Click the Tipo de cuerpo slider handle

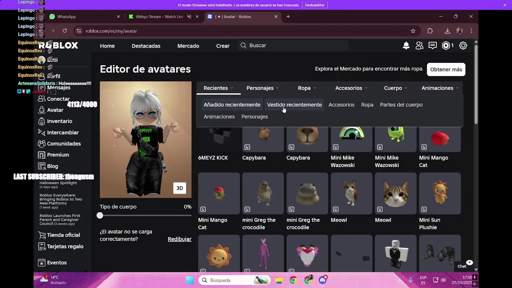pos(100,215)
